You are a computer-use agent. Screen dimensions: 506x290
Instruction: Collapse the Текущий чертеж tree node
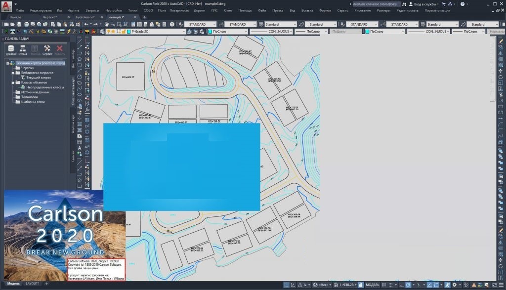click(x=7, y=63)
